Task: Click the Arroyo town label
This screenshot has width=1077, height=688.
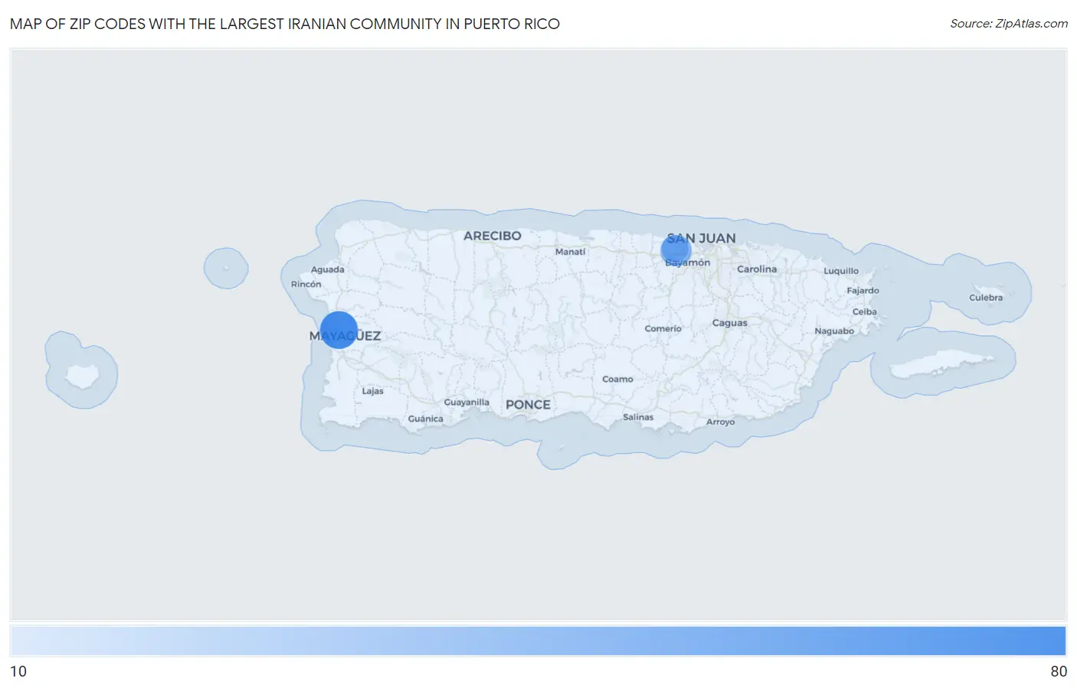Action: click(720, 422)
